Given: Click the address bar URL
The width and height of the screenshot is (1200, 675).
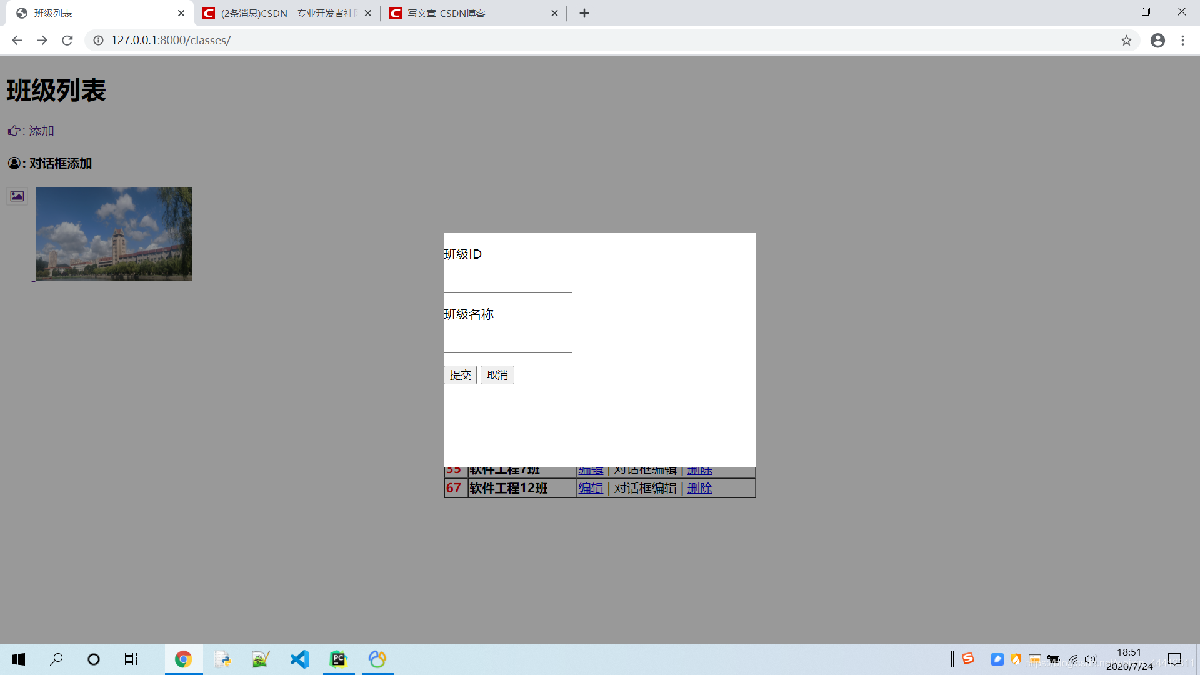Looking at the screenshot, I should (x=171, y=41).
